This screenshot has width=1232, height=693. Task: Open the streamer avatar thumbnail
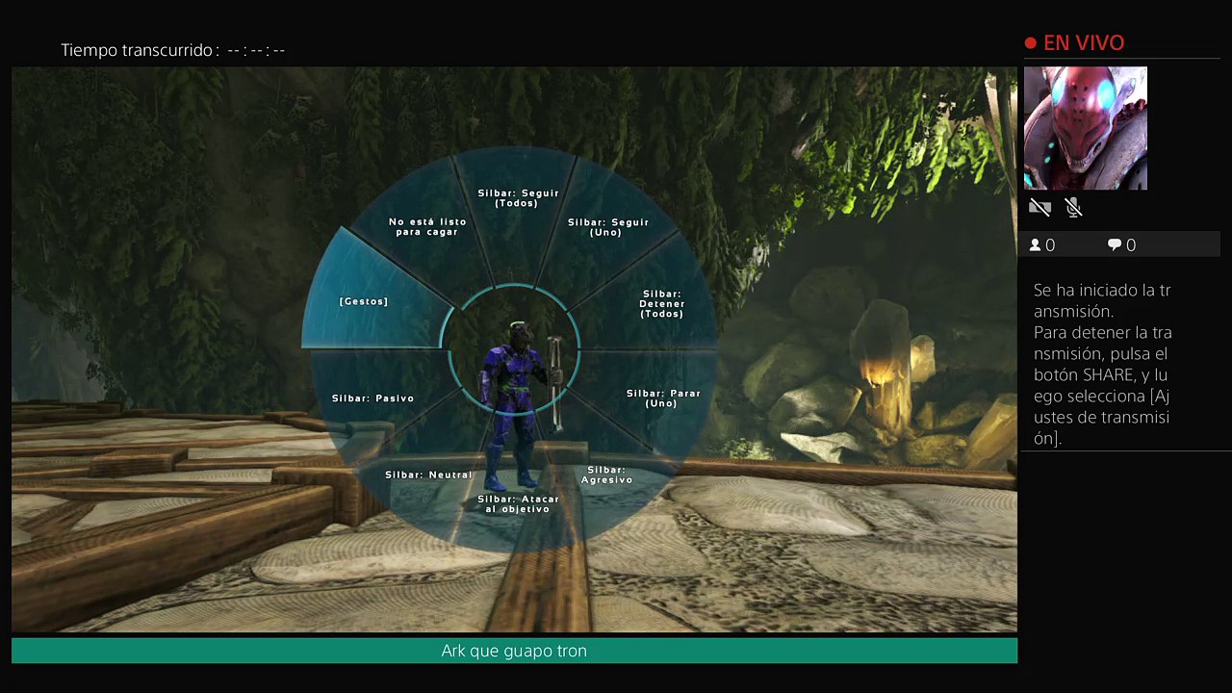tap(1086, 128)
